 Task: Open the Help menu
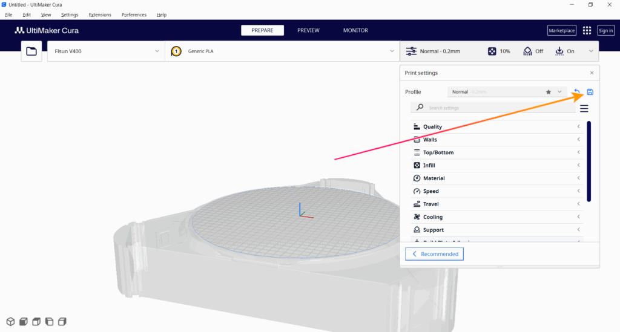pos(162,15)
